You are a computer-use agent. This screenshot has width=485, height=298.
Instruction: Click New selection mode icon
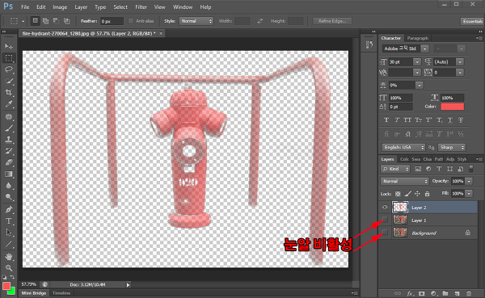(x=35, y=21)
